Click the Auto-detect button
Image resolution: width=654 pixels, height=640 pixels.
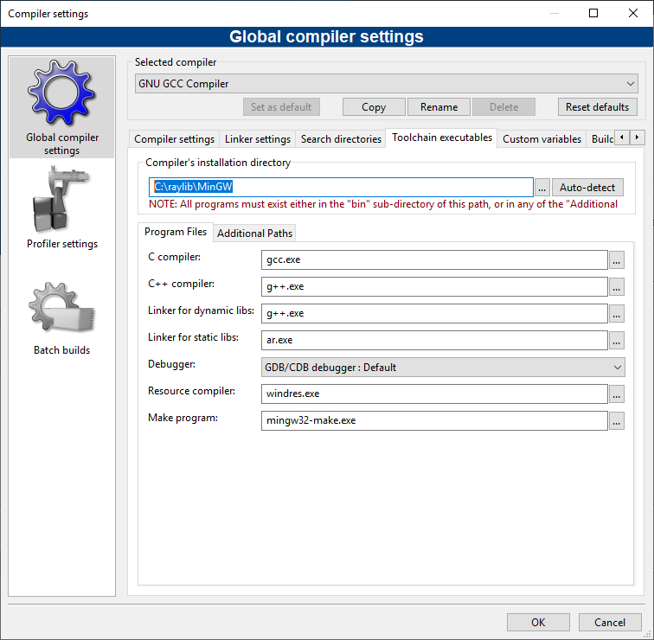click(x=587, y=188)
